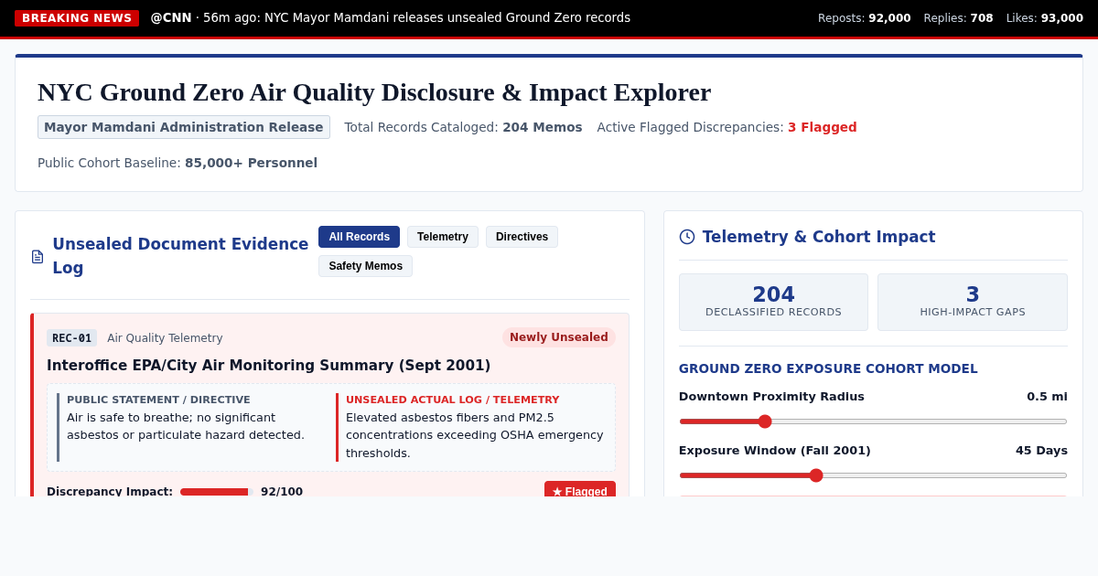Adjust the Downtown Proximity Radius slider

pyautogui.click(x=873, y=421)
